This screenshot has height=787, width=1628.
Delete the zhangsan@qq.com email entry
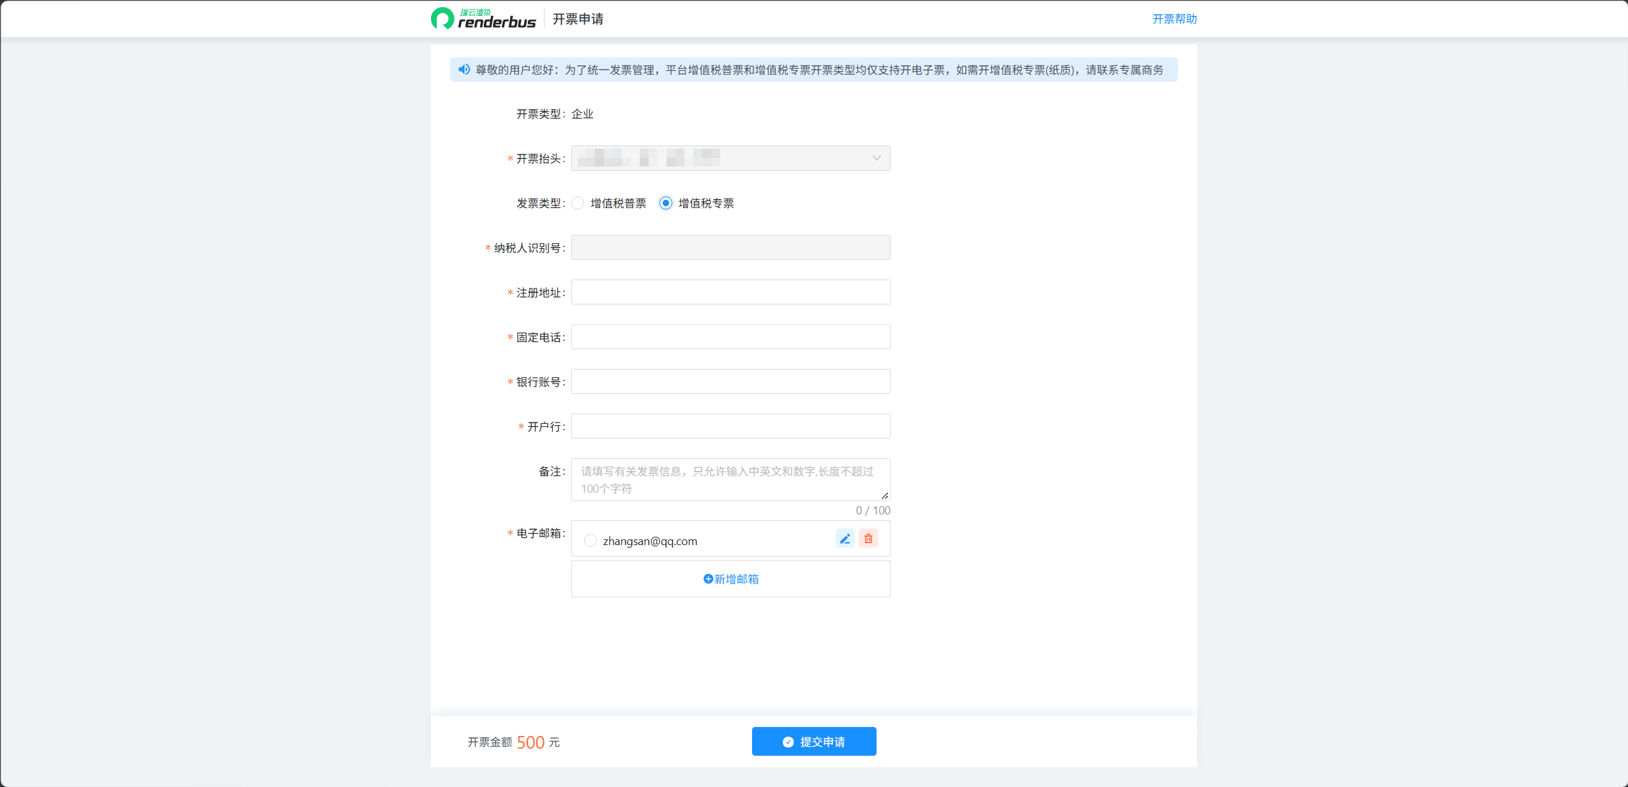[868, 539]
